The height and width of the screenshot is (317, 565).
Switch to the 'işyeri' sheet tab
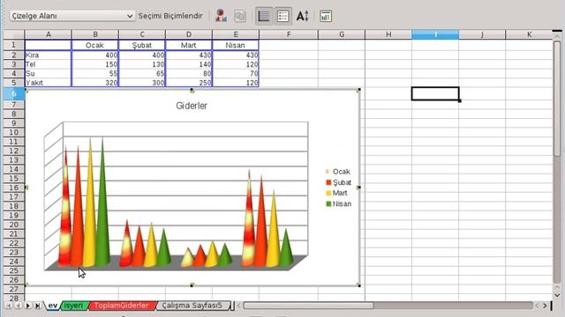coord(74,306)
